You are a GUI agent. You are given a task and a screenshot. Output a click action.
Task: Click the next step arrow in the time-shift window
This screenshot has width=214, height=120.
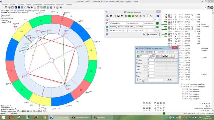[173, 56]
